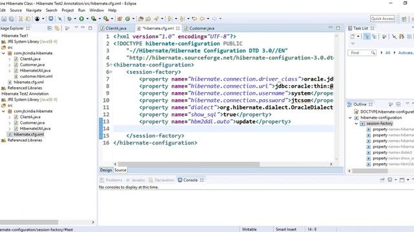Image resolution: width=414 pixels, height=232 pixels.
Task: Collapse all in Package Explorer toolbar
Action: tap(49, 28)
